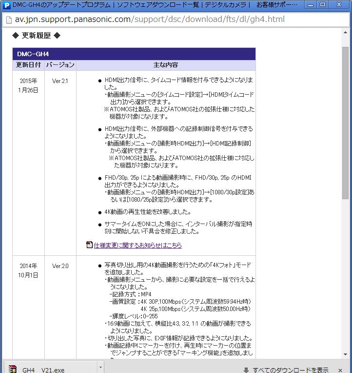Click the page document icon in address bar
The width and height of the screenshot is (352, 373).
(x=9, y=20)
